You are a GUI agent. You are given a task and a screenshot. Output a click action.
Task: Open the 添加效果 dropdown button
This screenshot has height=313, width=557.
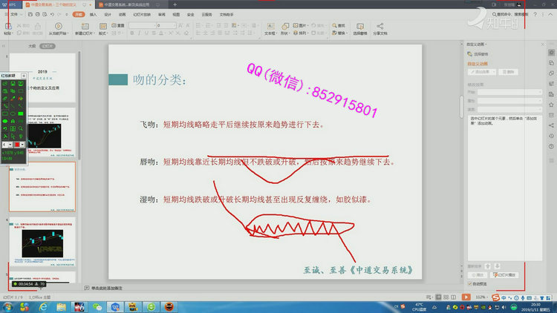point(481,72)
